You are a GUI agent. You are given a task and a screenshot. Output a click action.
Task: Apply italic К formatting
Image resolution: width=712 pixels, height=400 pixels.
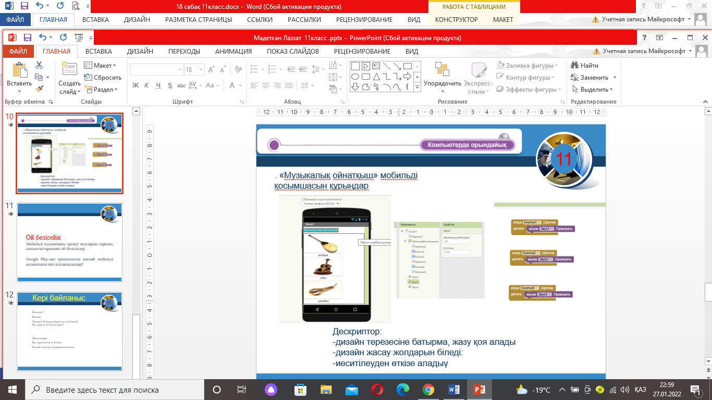point(146,85)
